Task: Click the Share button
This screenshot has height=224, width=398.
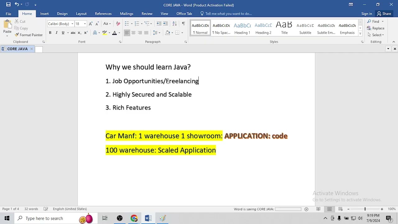Action: click(x=384, y=14)
